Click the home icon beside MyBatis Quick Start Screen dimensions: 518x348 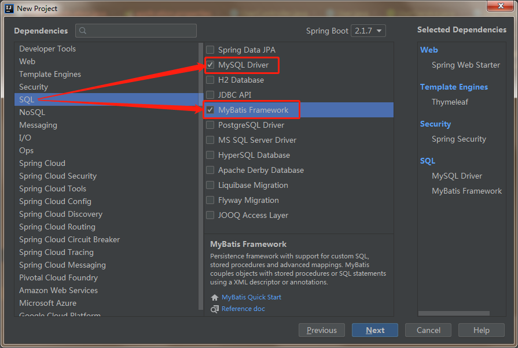pyautogui.click(x=215, y=298)
